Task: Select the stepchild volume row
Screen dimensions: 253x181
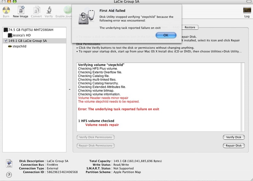Action: (34, 46)
